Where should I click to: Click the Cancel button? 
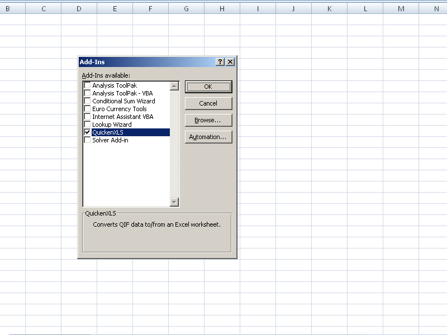[208, 103]
